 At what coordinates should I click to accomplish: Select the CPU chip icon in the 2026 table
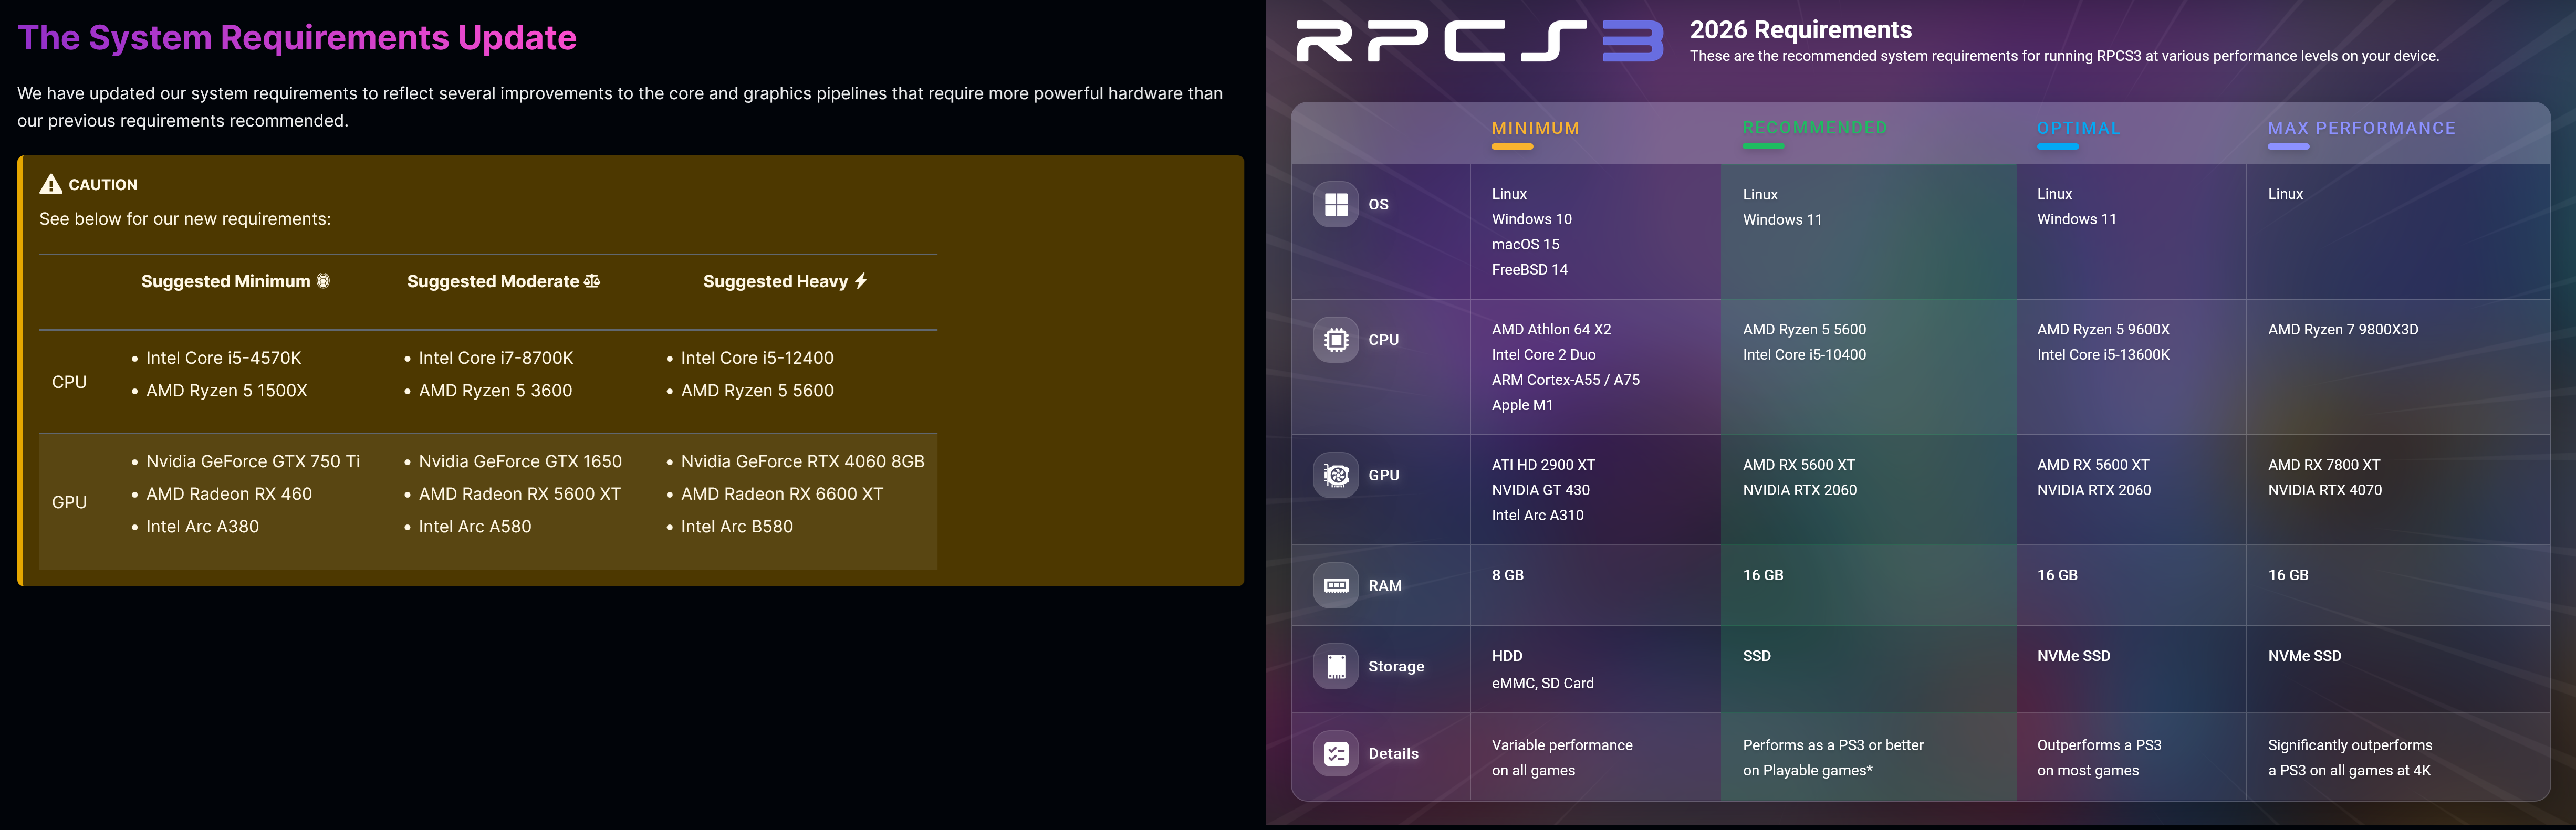click(x=1336, y=340)
